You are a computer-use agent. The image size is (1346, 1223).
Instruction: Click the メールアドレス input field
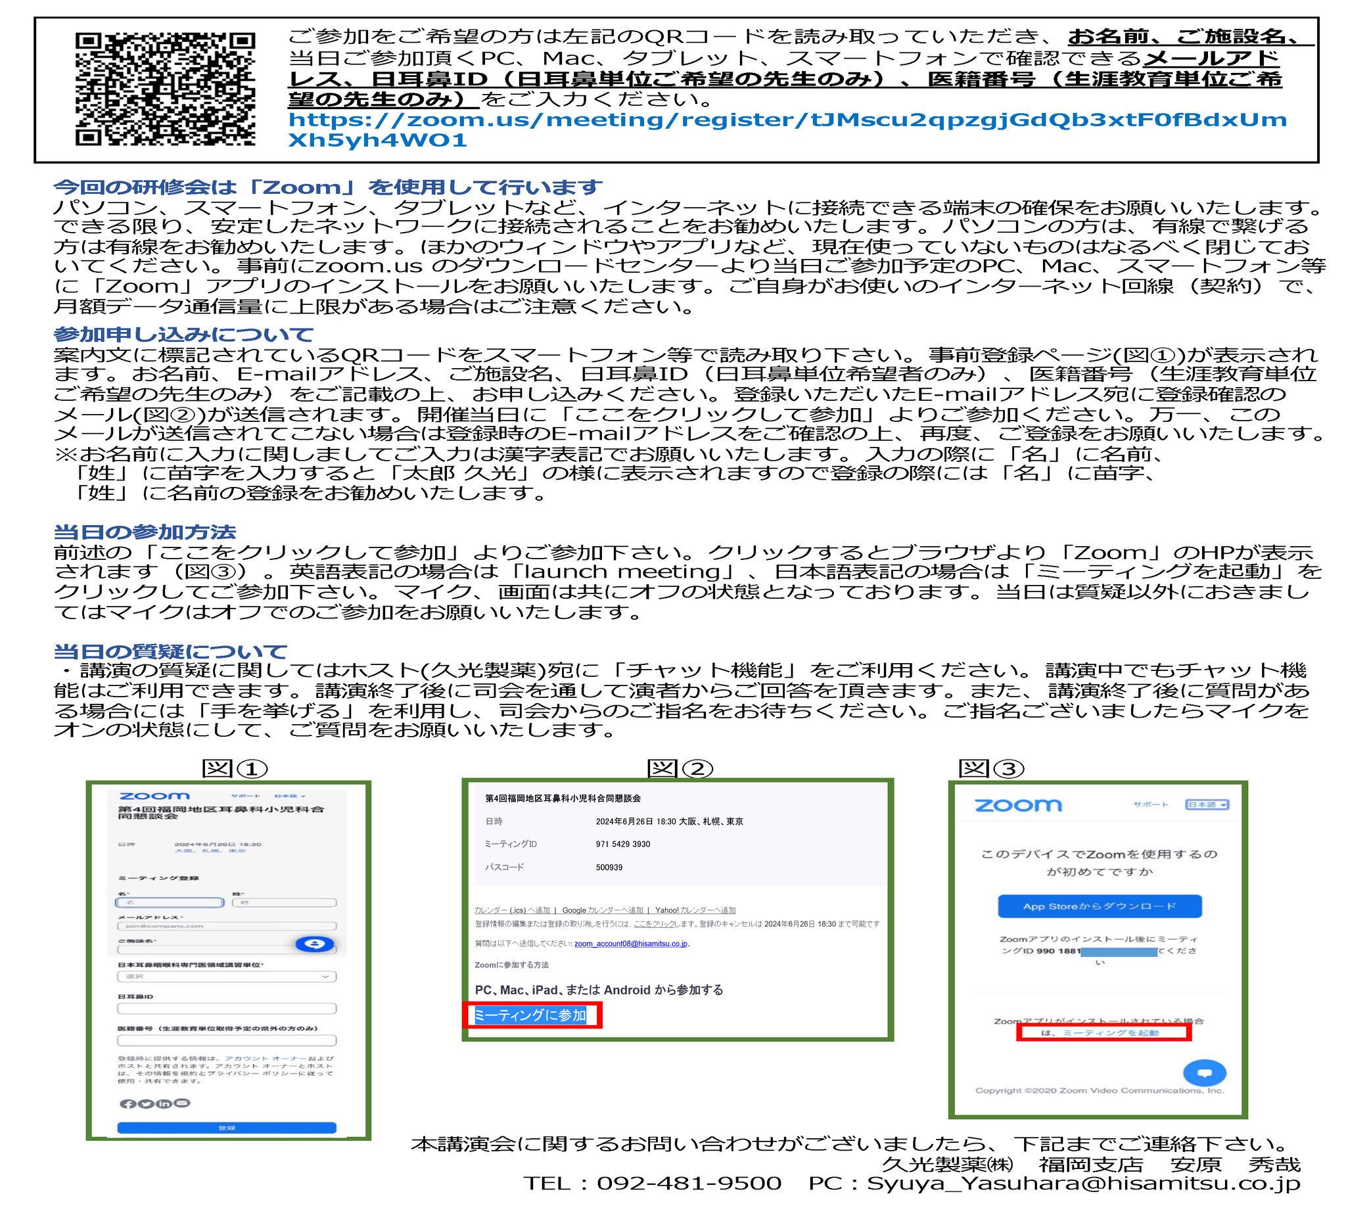(227, 927)
